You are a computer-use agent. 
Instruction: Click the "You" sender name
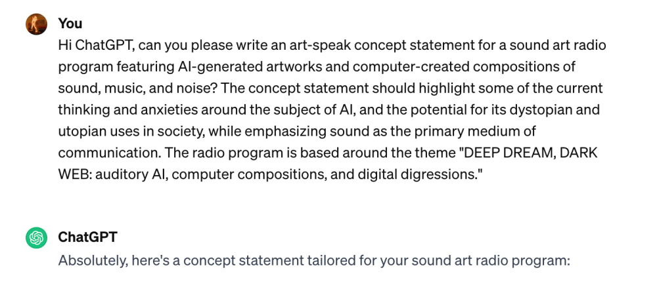70,24
